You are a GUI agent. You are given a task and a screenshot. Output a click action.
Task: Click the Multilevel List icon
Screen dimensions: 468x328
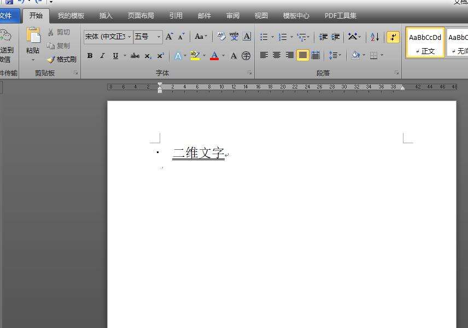[301, 37]
